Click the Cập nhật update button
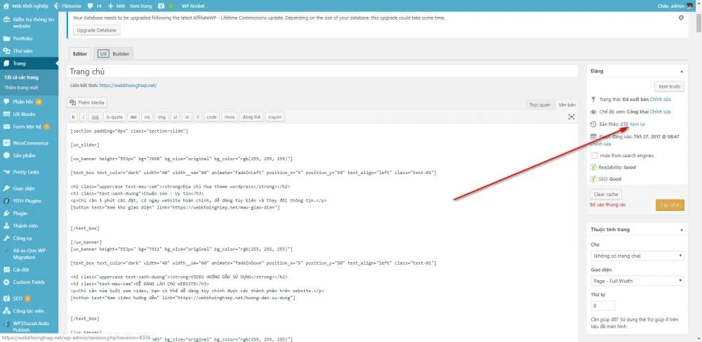702x342 pixels. click(x=670, y=204)
